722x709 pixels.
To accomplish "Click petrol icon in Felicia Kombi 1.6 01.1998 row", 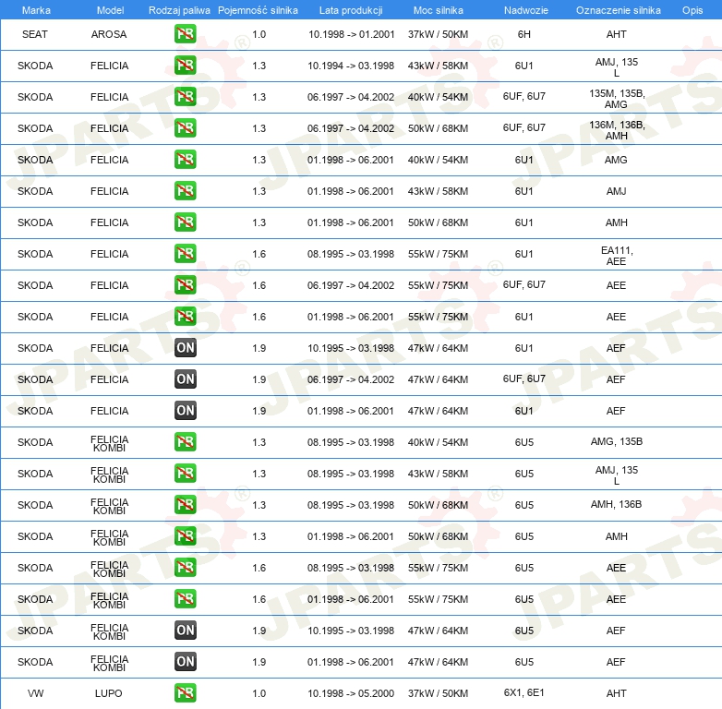I will pos(185,598).
